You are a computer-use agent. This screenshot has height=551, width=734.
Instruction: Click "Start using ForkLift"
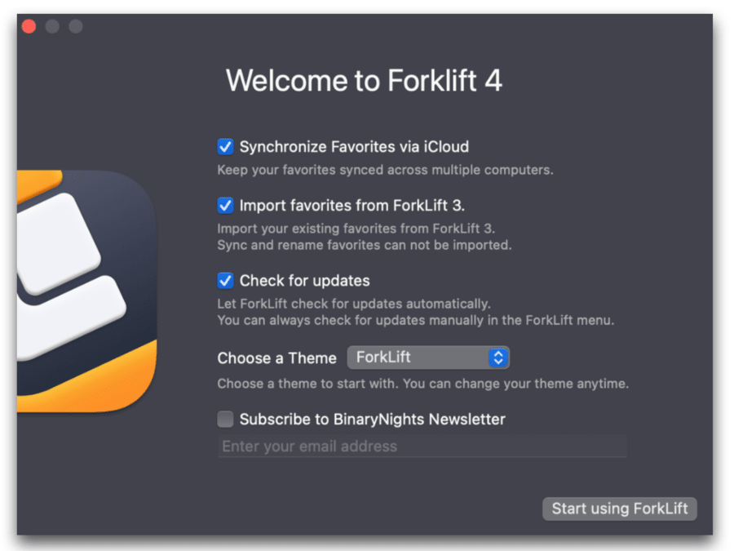click(x=619, y=509)
